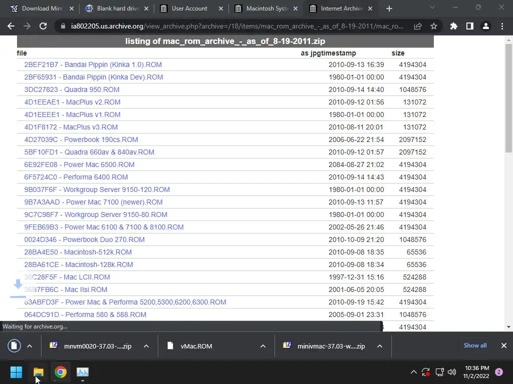Download MacPlus v1.ROM

click(72, 114)
